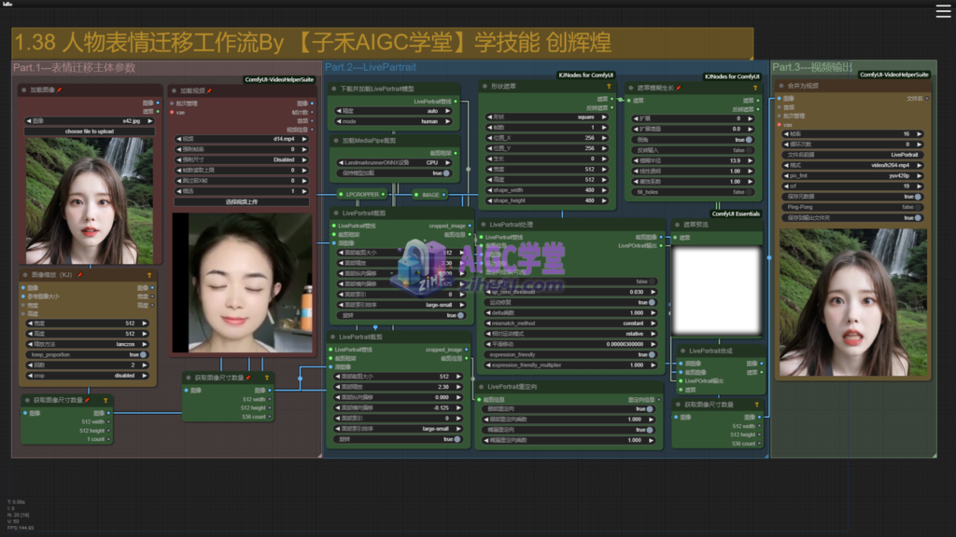Viewport: 956px width, 537px height.
Task: Collapse 合并为视频 node via its title dot
Action: [781, 86]
